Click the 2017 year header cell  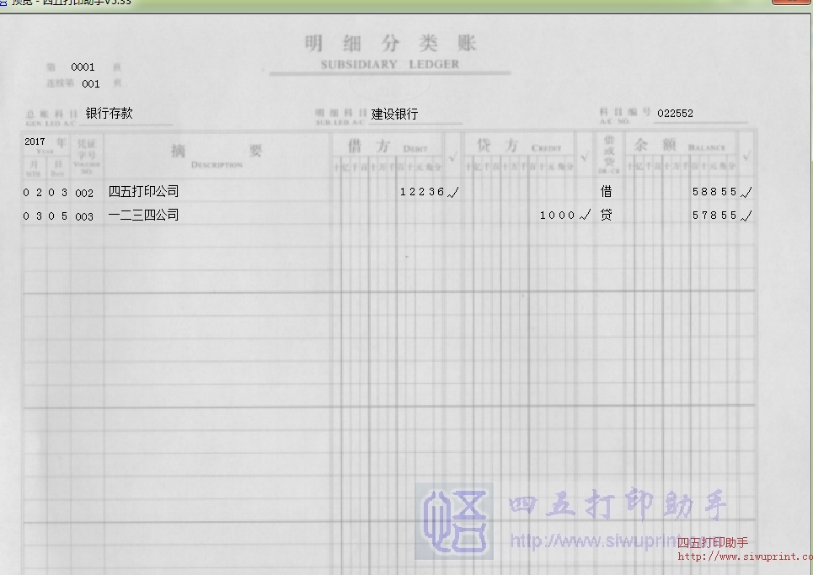tap(34, 142)
